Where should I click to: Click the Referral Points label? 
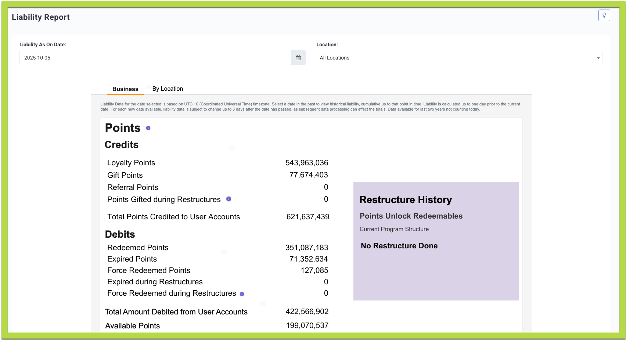(133, 187)
